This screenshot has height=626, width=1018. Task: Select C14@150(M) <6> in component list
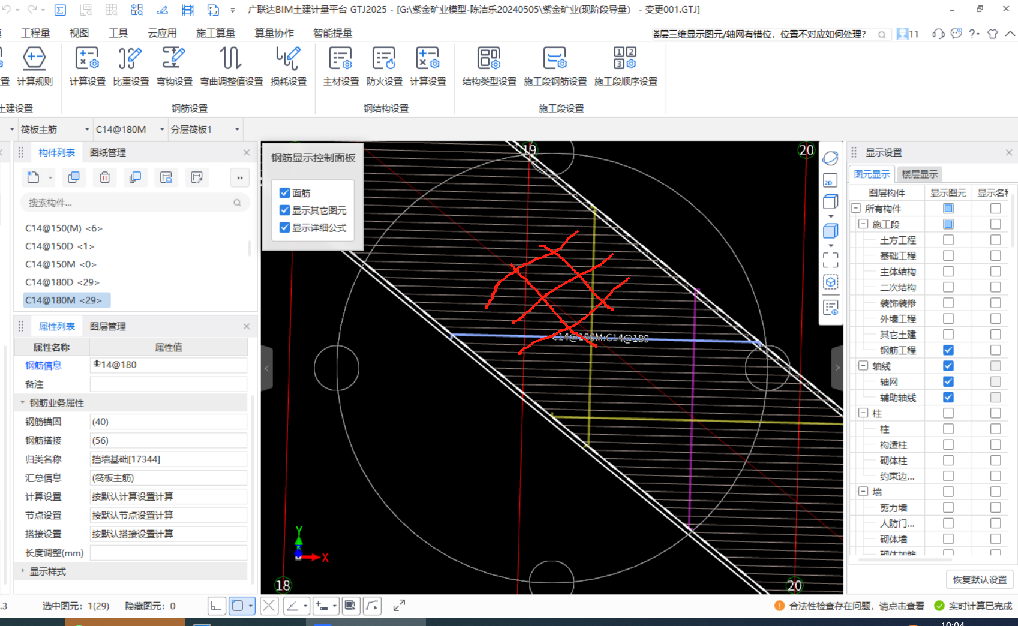coord(64,228)
